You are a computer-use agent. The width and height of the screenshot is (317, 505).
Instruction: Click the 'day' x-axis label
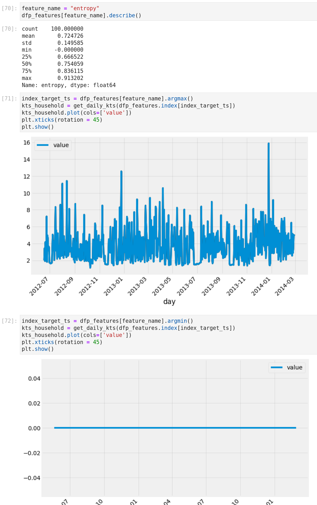[x=169, y=302]
